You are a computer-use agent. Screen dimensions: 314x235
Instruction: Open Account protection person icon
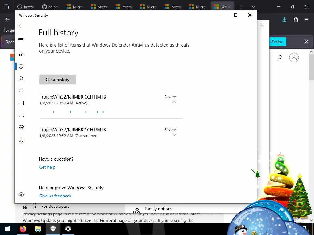(x=21, y=79)
